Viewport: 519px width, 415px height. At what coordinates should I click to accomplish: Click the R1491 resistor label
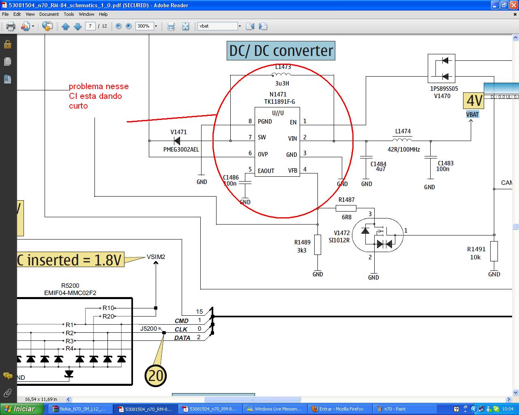[476, 249]
